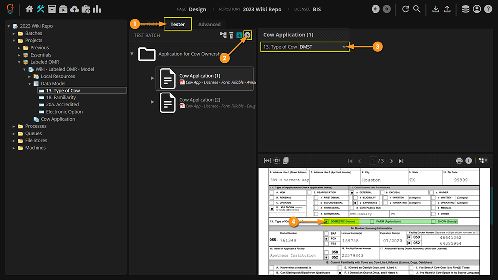Go to the Home page icon
This screenshot has height=280, width=498.
tap(29, 9)
